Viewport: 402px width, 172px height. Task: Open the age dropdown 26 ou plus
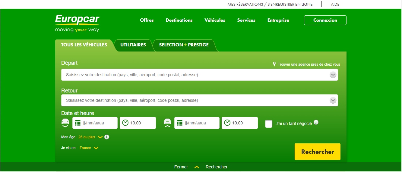click(90, 137)
